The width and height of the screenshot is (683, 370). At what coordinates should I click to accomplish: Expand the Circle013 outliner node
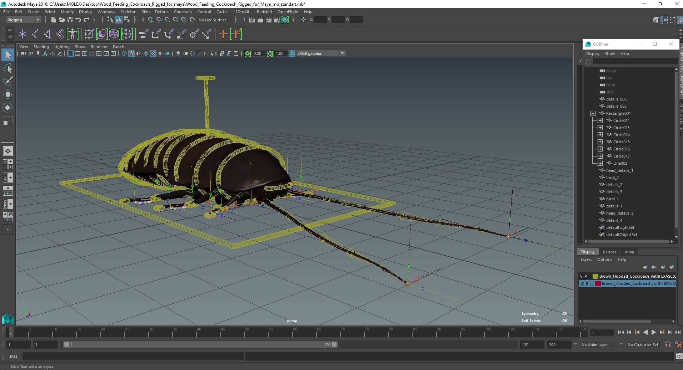pos(600,128)
